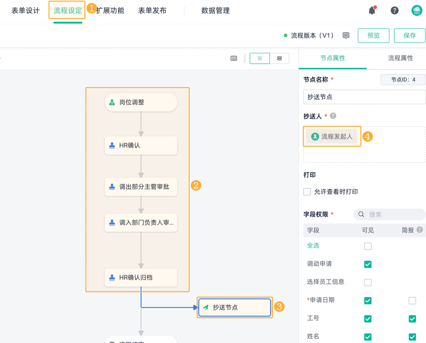
Task: Click the person icon on 岗位调整 node
Action: (112, 102)
